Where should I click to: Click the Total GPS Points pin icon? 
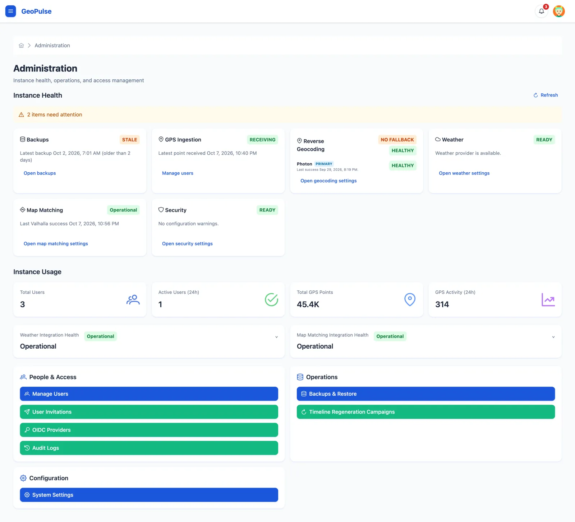point(410,299)
